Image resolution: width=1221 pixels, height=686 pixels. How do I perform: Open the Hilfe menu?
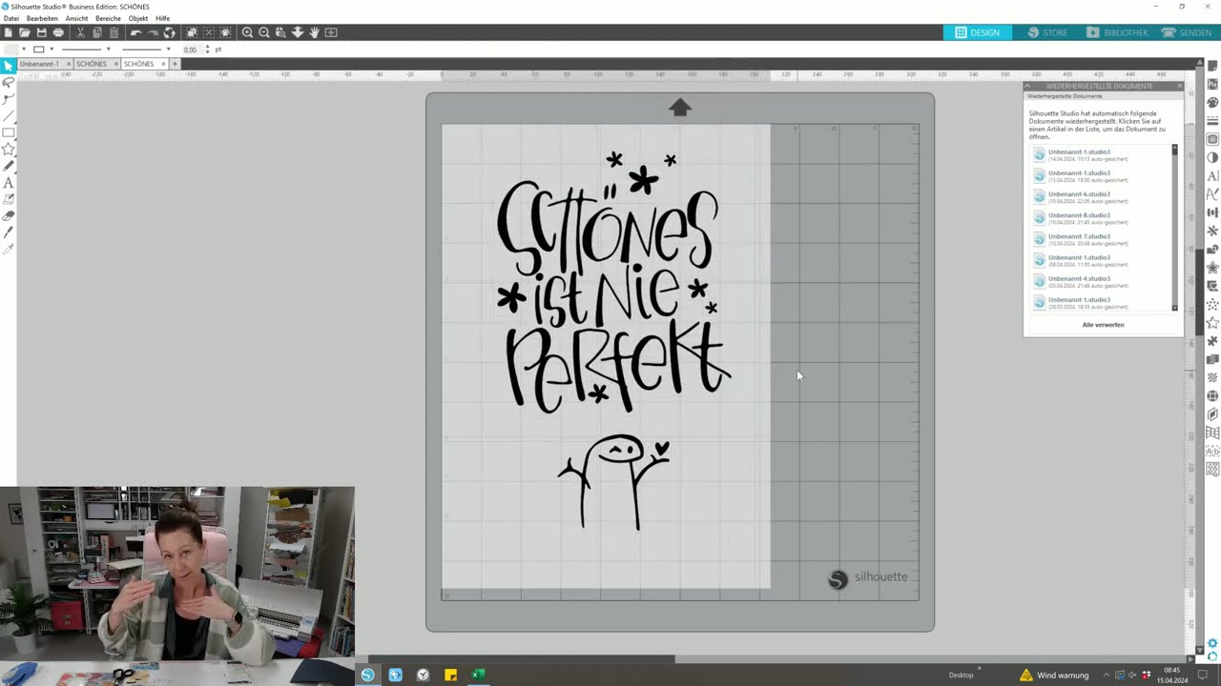pos(163,18)
